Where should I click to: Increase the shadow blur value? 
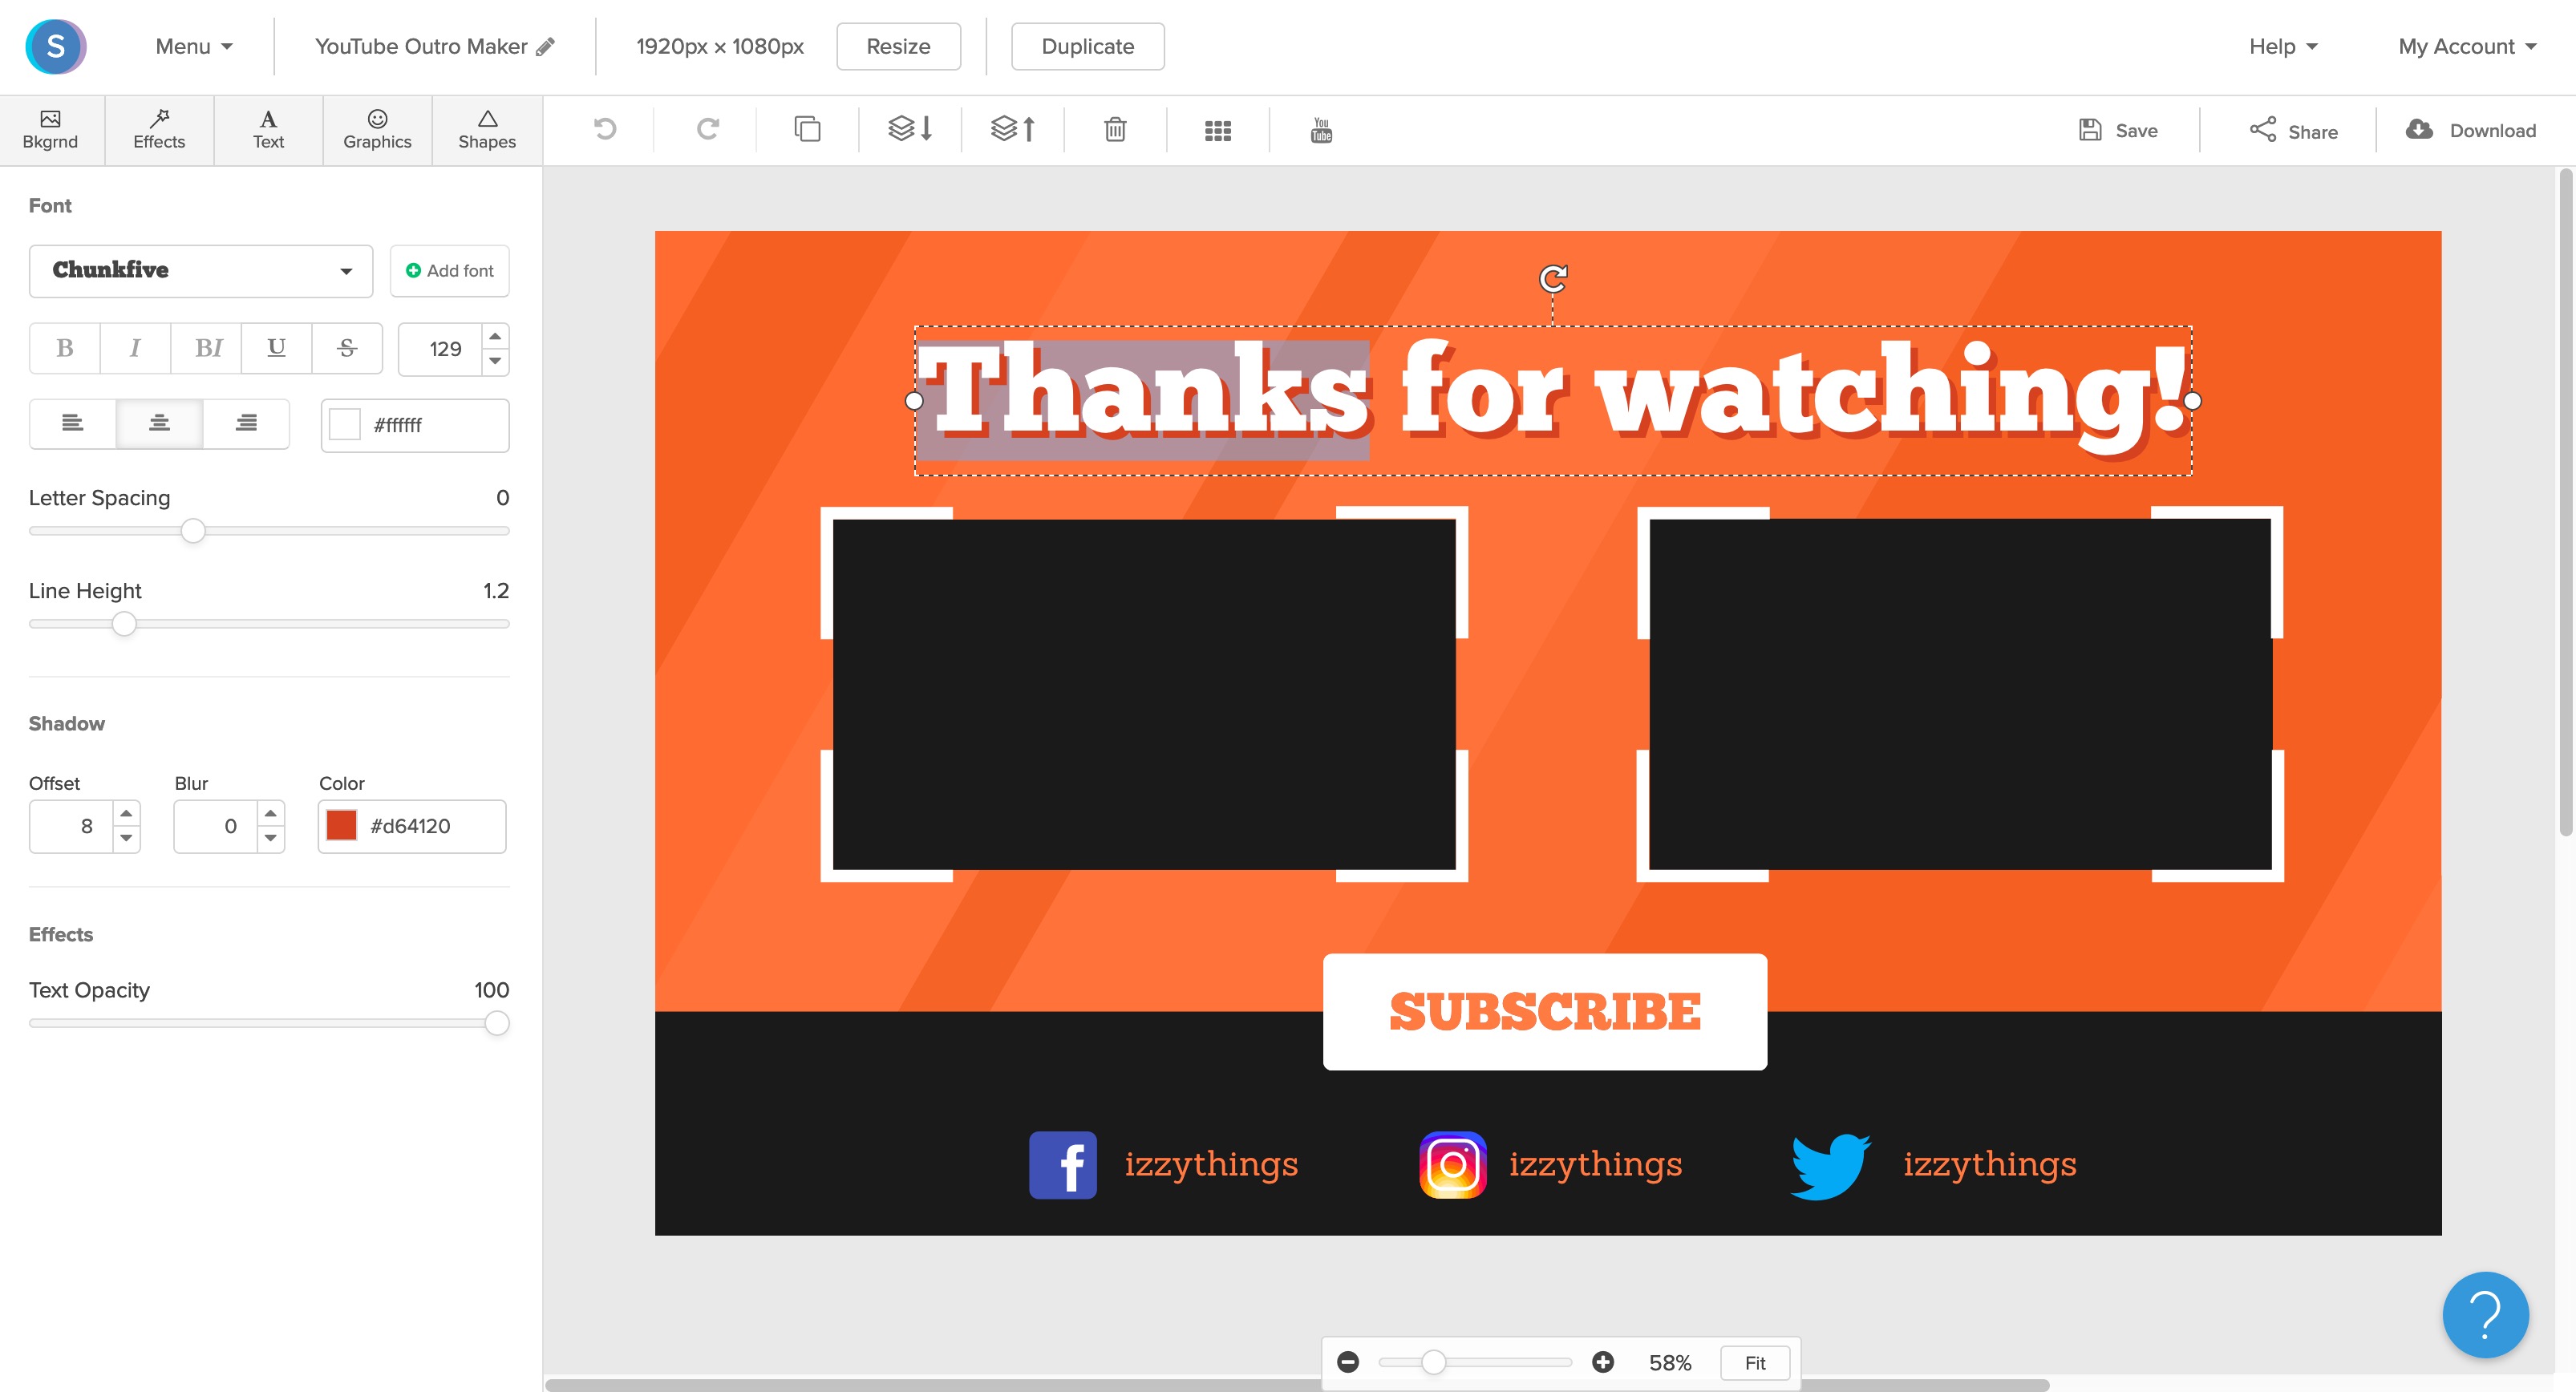pos(270,813)
